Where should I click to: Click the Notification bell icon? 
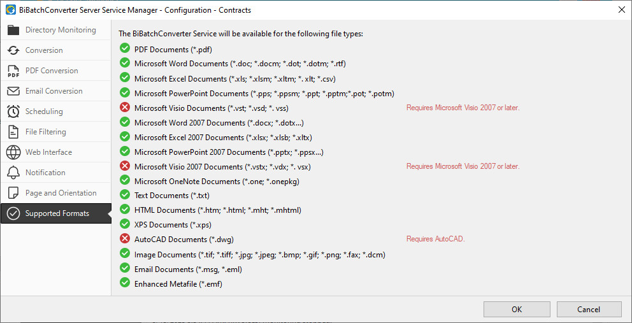14,173
